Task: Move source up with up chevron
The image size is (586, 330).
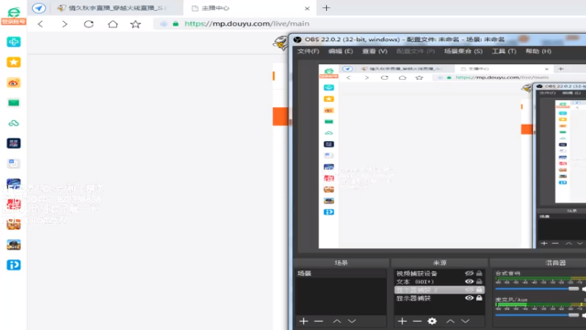Action: 450,321
